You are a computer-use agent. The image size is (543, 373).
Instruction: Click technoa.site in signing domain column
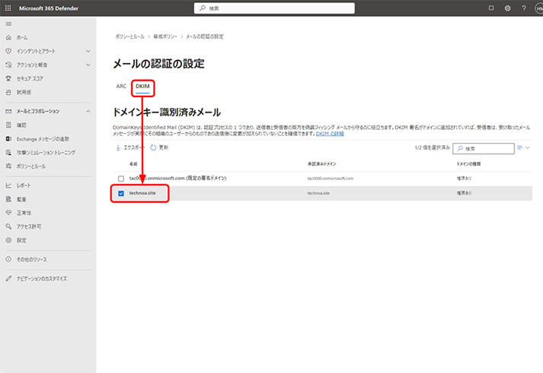point(318,194)
